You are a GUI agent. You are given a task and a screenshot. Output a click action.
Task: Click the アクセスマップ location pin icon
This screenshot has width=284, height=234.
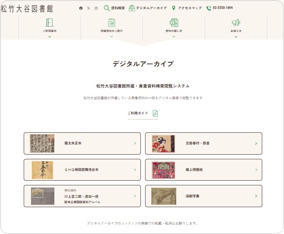(x=174, y=8)
